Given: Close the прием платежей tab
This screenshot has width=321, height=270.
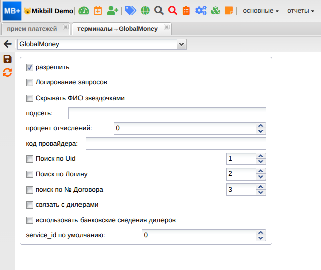Looking at the screenshot, I should tap(66, 27).
